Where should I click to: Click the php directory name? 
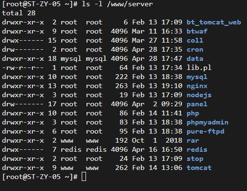click(x=193, y=113)
